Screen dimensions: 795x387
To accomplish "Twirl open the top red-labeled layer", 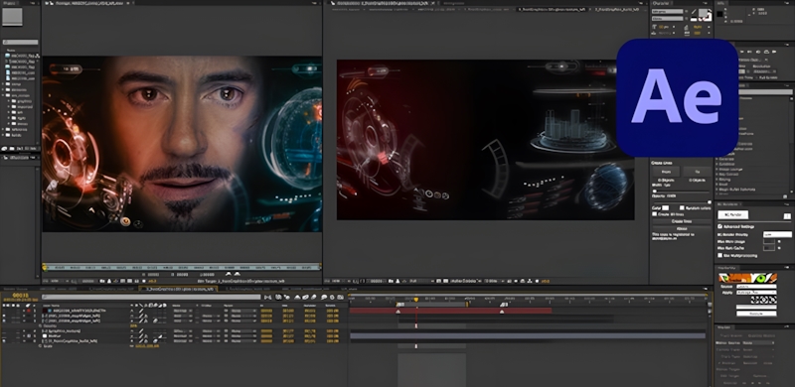I will pos(23,311).
